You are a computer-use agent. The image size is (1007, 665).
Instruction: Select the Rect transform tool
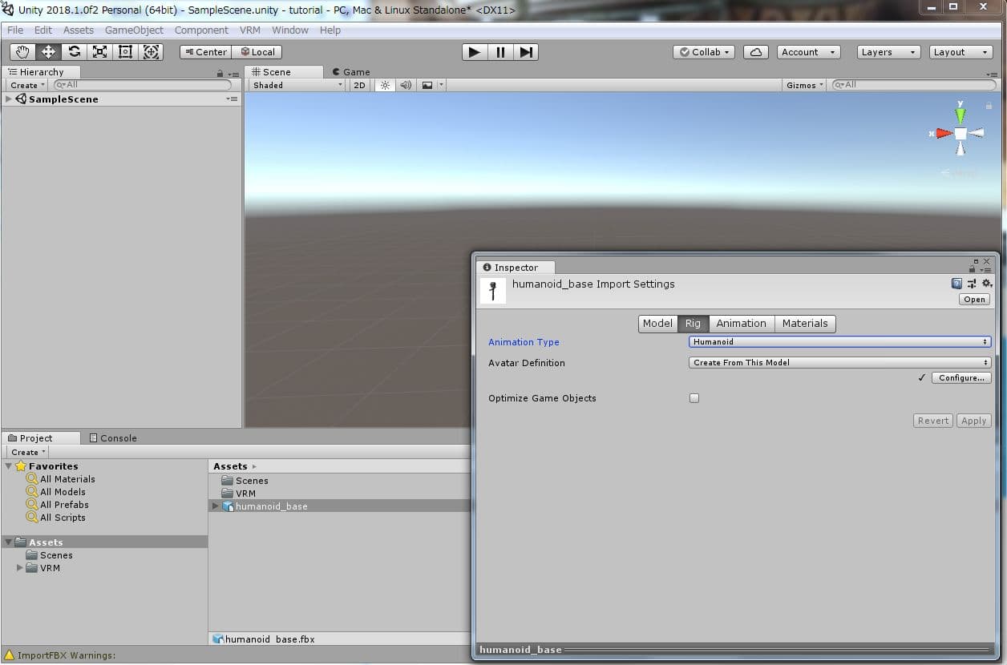pos(125,52)
